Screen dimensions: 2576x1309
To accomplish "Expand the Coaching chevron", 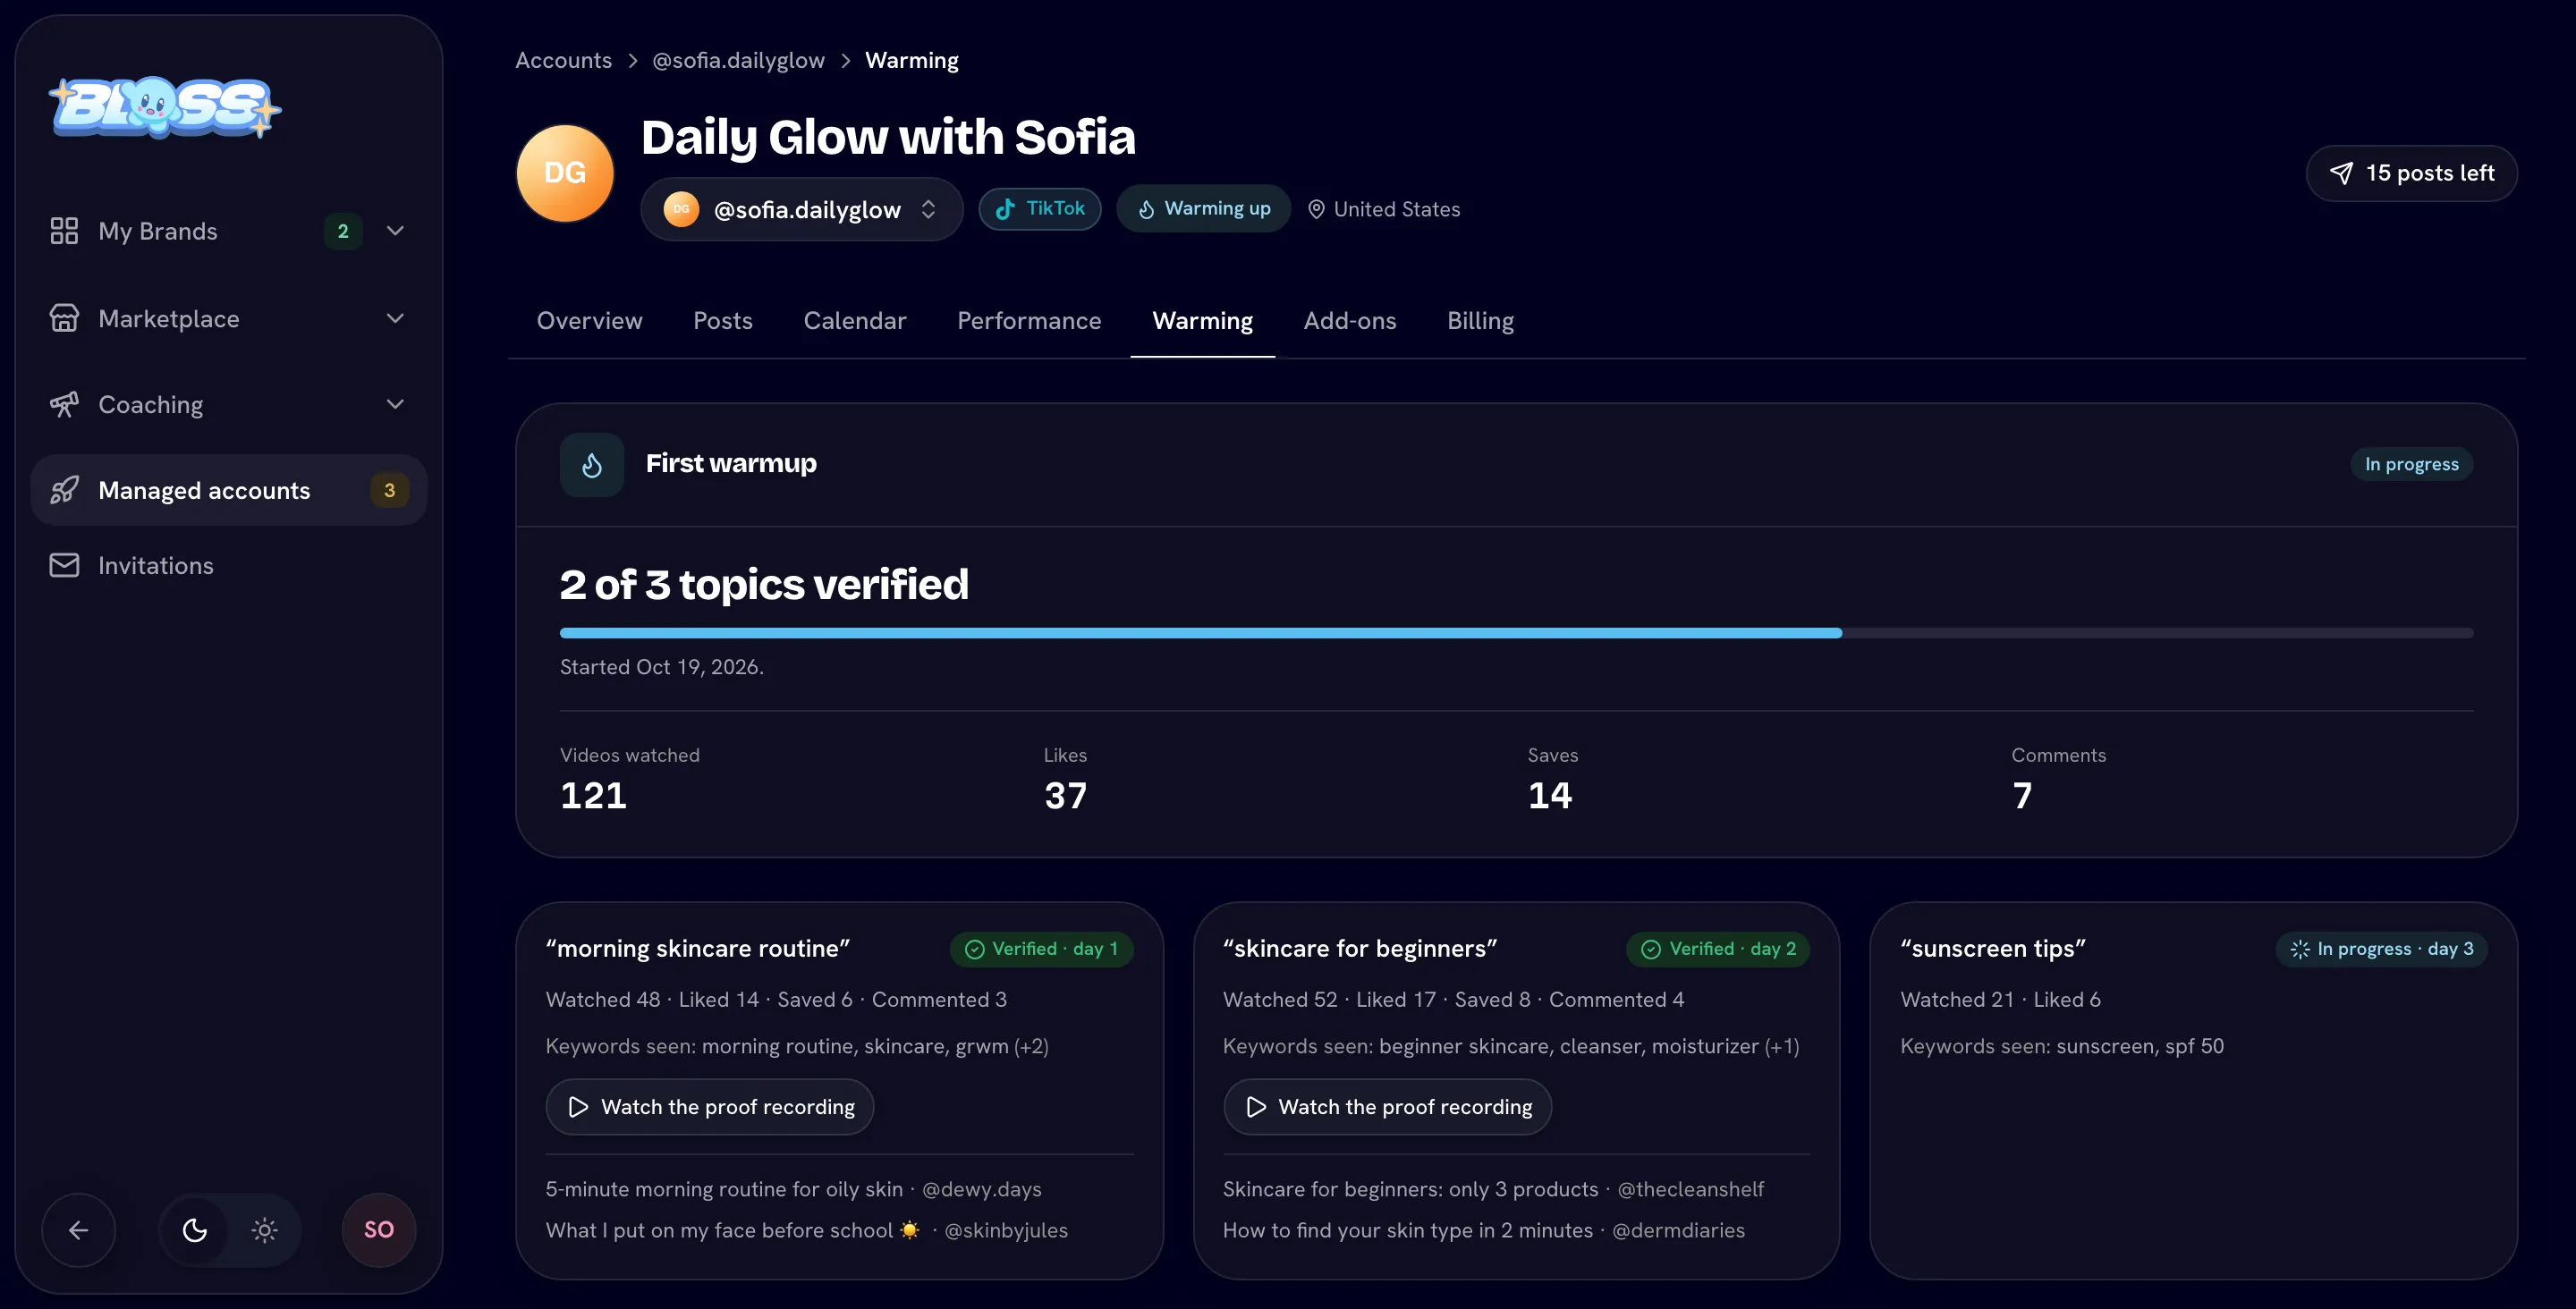I will [x=395, y=404].
